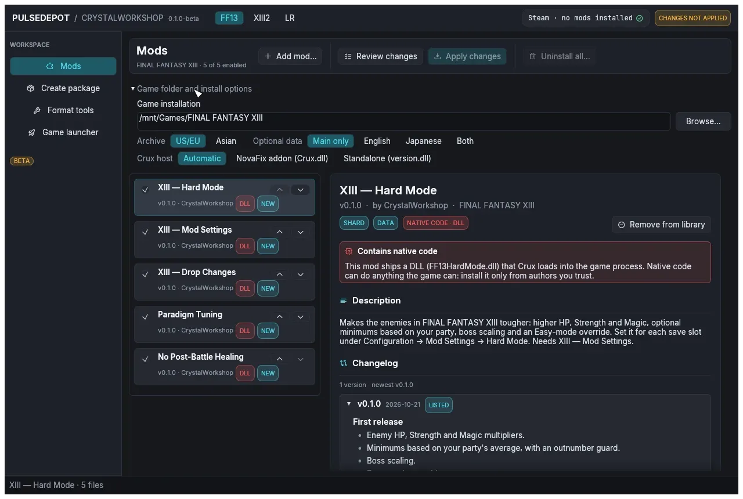Click the Browse button for game folder
Viewport: 743px width, 499px height.
point(703,121)
